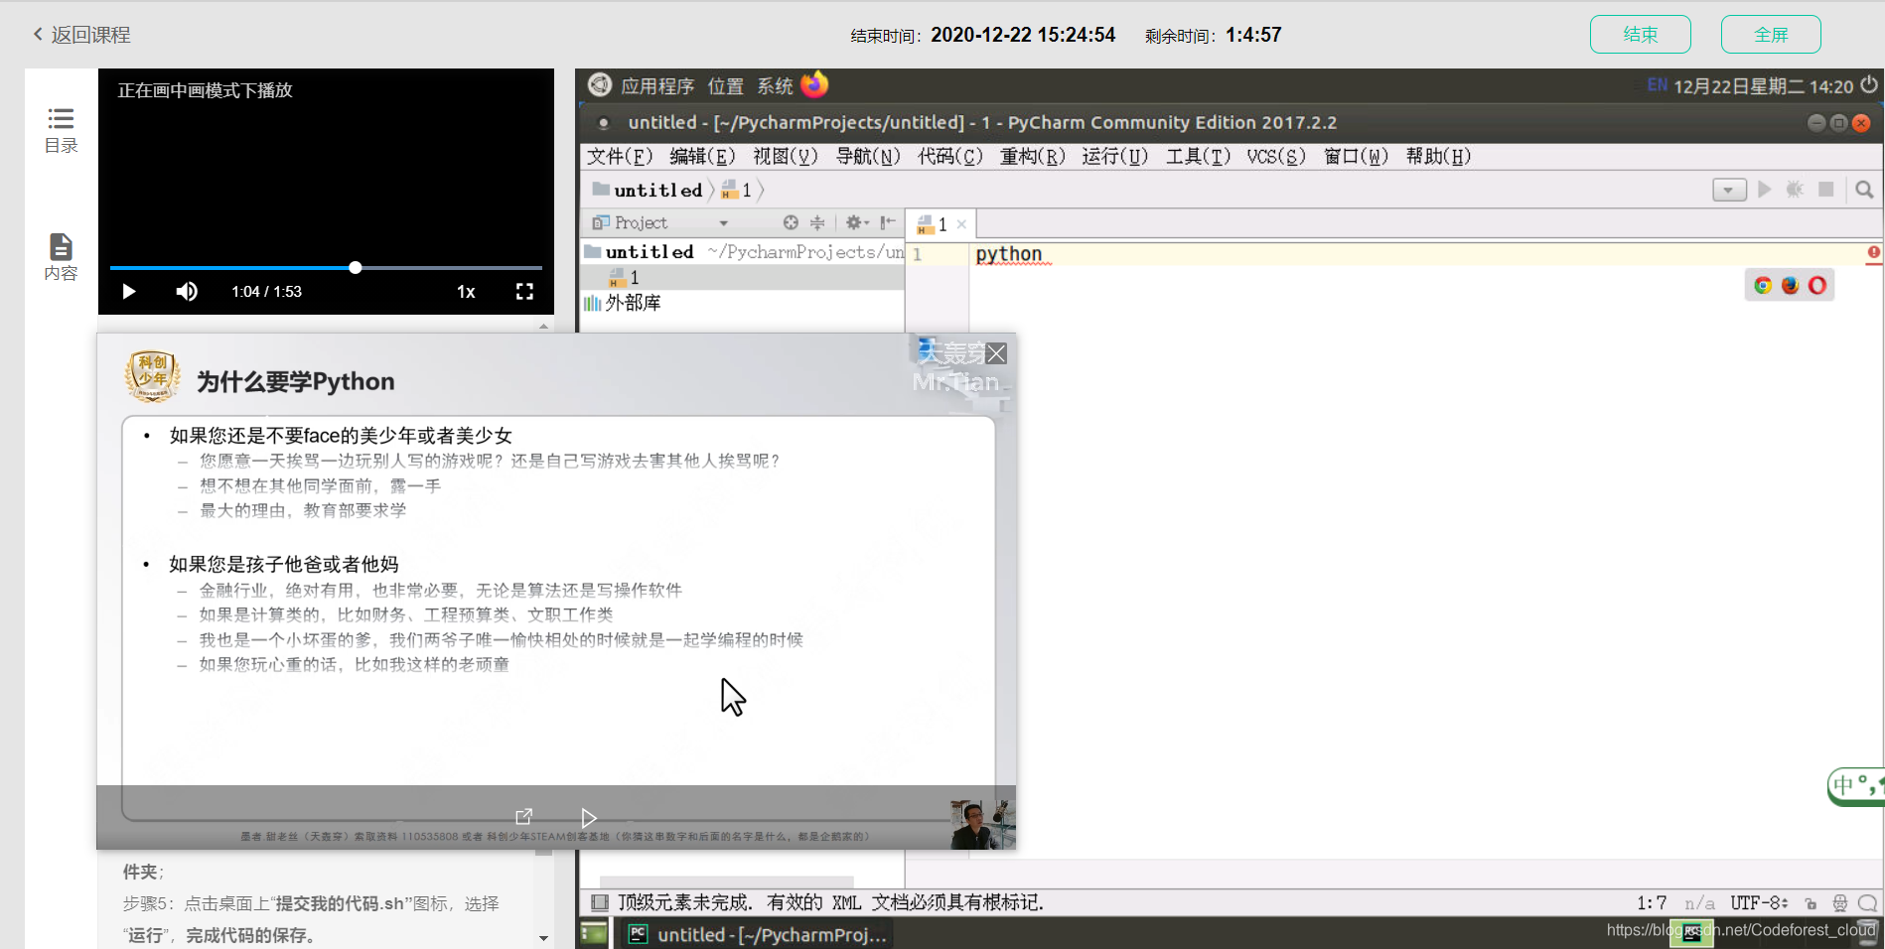Click Collapse All icon in Project panel
Screen dimensions: 1885x949
(817, 223)
